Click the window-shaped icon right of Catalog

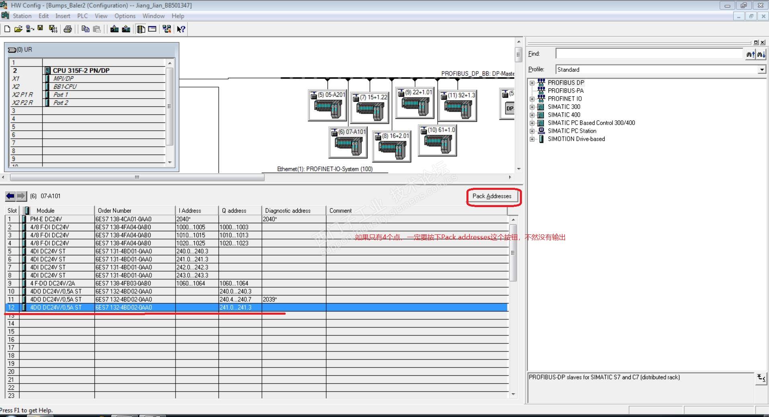click(x=152, y=29)
